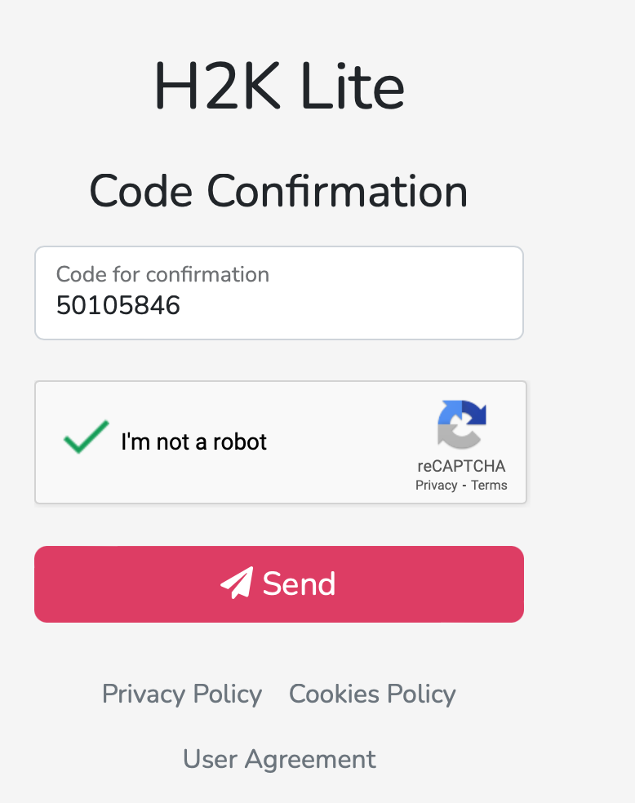The height and width of the screenshot is (803, 635).
Task: Click the I'm not a robot label text
Action: 193,441
